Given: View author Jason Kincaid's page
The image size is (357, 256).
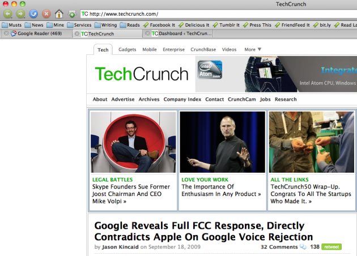Looking at the screenshot, I should [x=120, y=247].
